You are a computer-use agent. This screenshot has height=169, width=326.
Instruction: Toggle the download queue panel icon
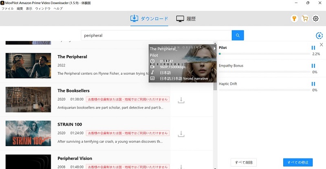tap(319, 36)
